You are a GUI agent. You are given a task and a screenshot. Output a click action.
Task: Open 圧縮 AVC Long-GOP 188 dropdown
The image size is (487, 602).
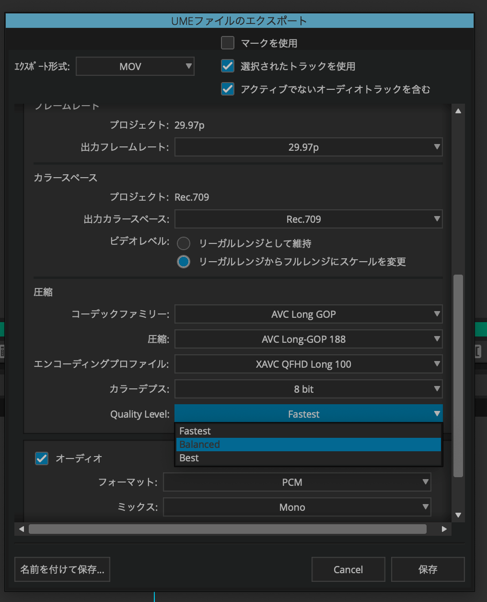[x=308, y=339]
